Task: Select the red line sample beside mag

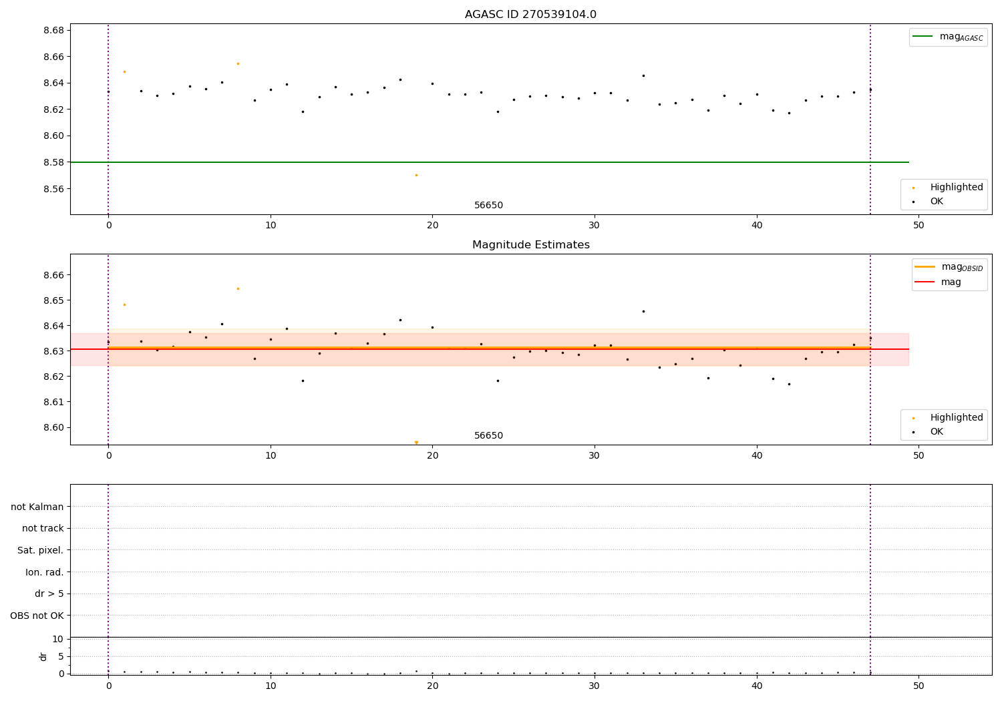Action: 925,282
